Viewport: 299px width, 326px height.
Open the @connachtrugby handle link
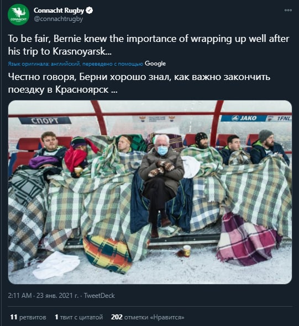(x=59, y=19)
